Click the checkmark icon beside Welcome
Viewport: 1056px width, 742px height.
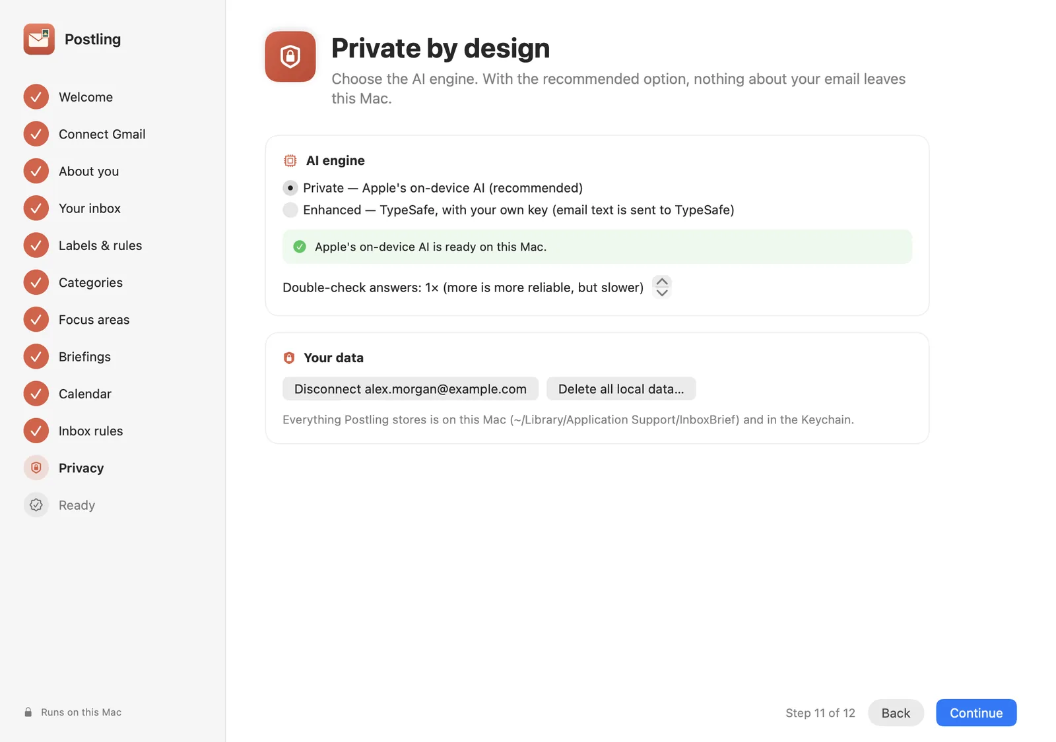click(x=36, y=97)
